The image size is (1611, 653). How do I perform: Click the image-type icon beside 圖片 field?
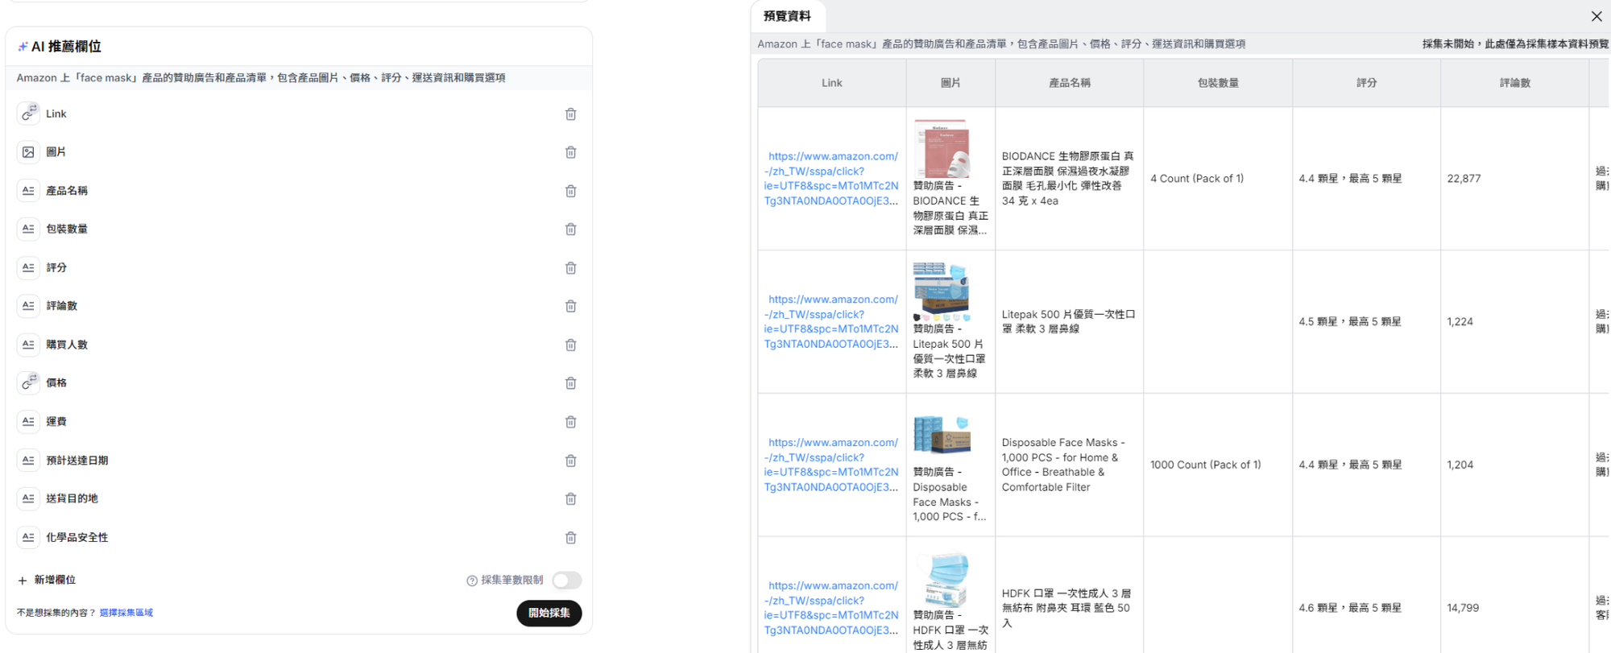click(28, 152)
